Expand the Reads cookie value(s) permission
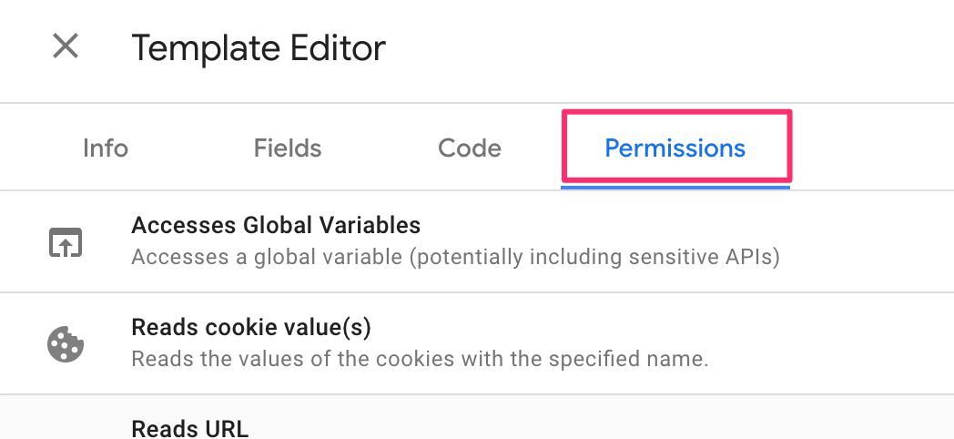Image resolution: width=954 pixels, height=439 pixels. (x=477, y=342)
